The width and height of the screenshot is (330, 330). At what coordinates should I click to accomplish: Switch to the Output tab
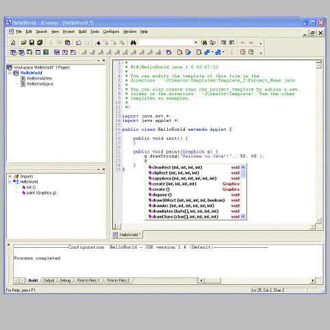49,281
